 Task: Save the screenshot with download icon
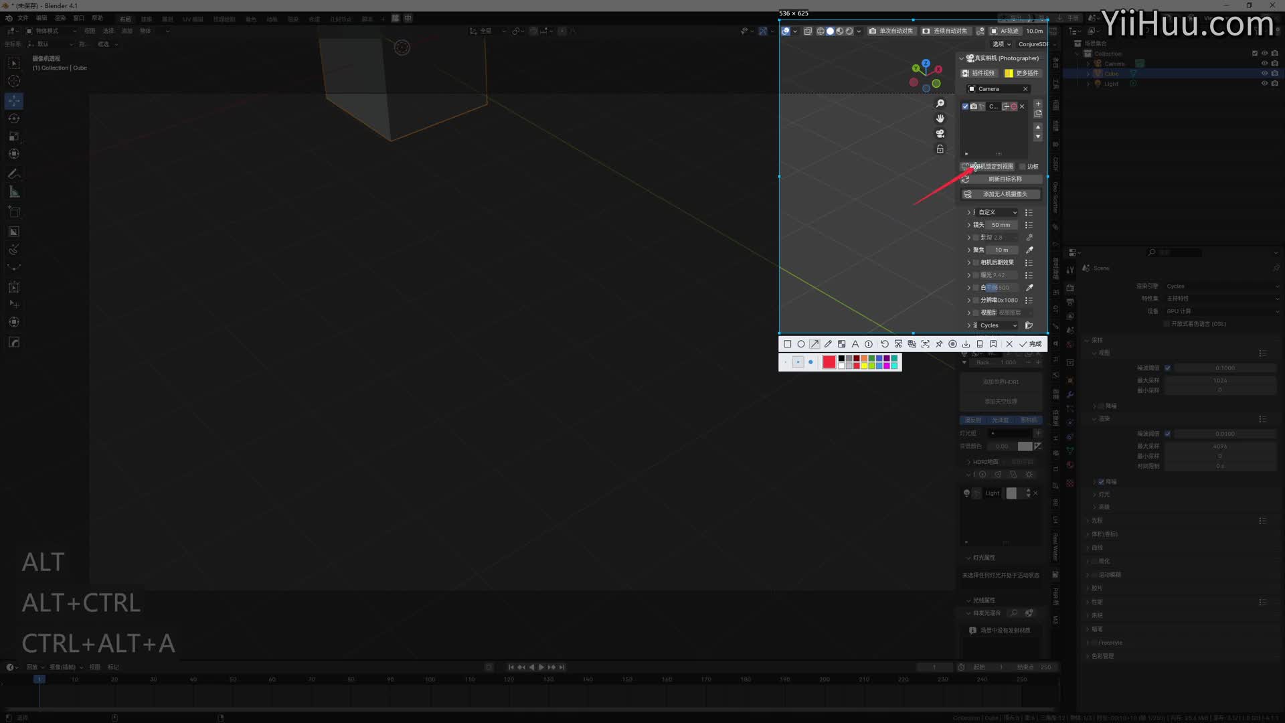[x=966, y=344]
